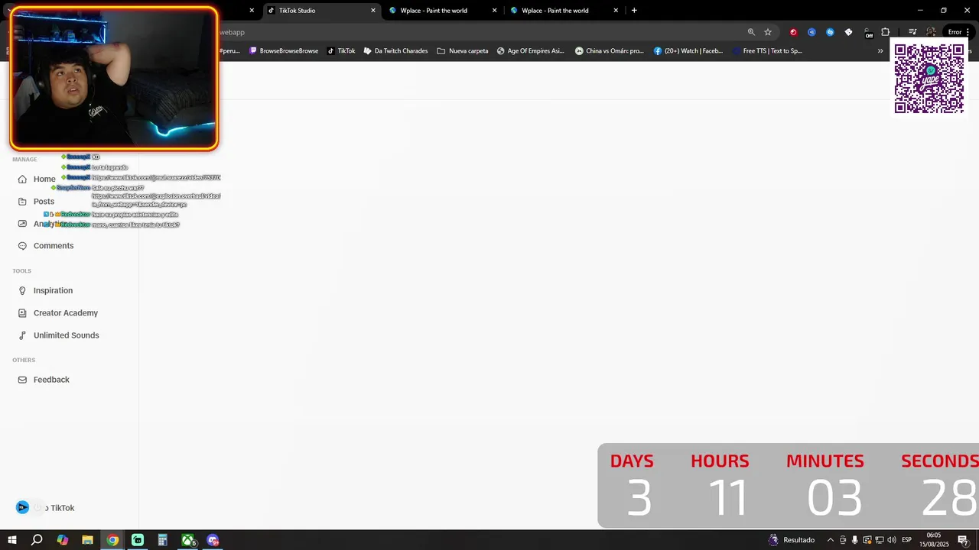Click the Yape QR code image
This screenshot has width=979, height=550.
pos(929,79)
